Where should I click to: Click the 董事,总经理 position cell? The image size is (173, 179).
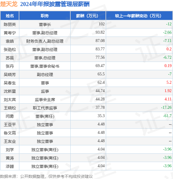pyautogui.click(x=45, y=58)
